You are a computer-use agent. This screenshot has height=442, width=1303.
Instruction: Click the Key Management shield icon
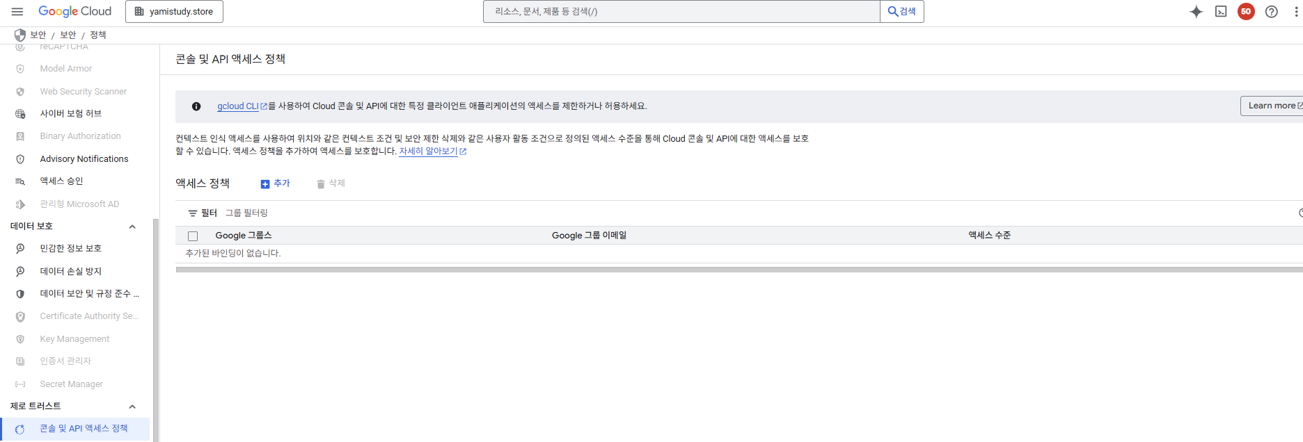point(20,339)
